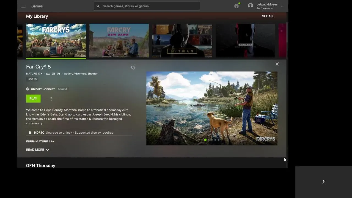352x198 pixels.
Task: Click the Ubisoft Connect store label
Action: tap(43, 89)
